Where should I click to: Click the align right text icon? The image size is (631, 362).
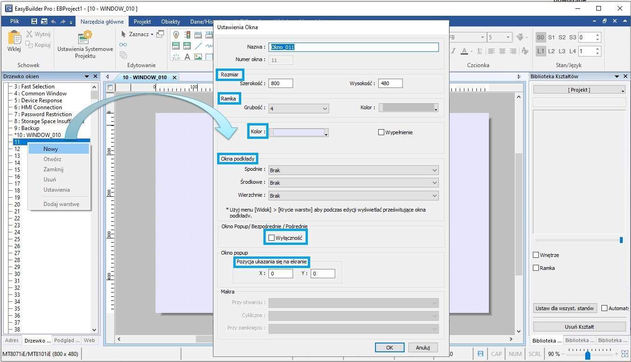pyautogui.click(x=513, y=51)
